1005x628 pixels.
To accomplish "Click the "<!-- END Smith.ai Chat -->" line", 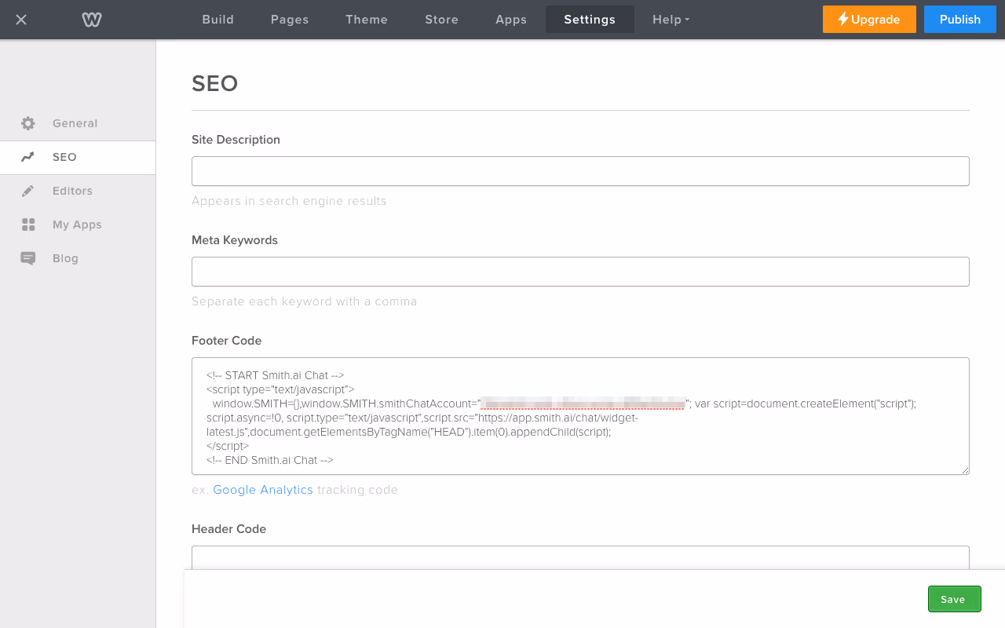I will (270, 460).
